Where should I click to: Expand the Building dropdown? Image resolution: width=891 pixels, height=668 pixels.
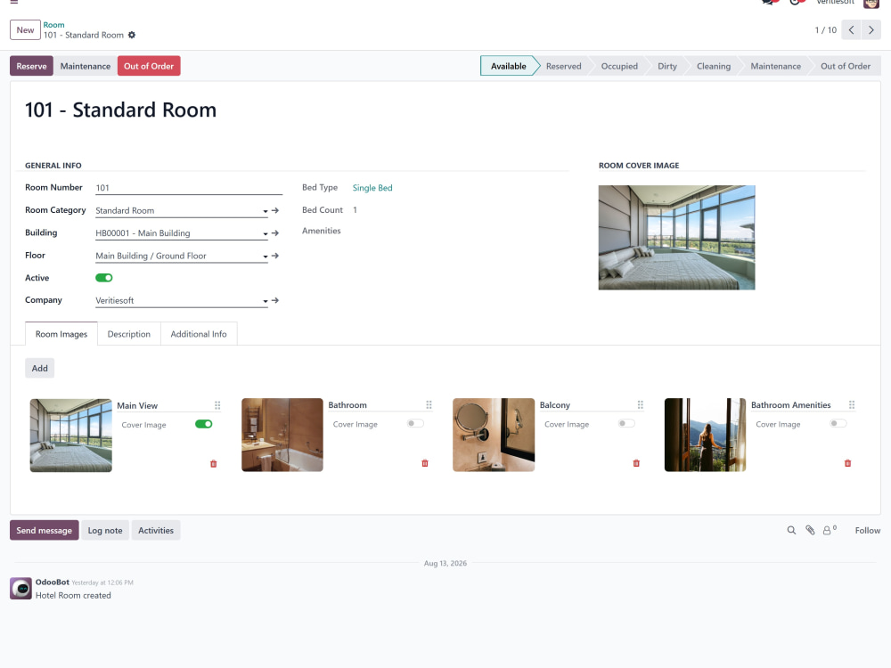point(266,234)
